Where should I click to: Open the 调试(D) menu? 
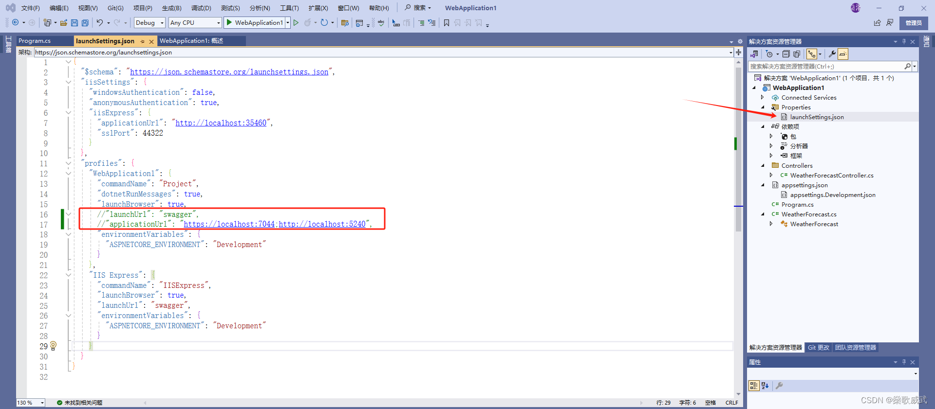coord(201,8)
